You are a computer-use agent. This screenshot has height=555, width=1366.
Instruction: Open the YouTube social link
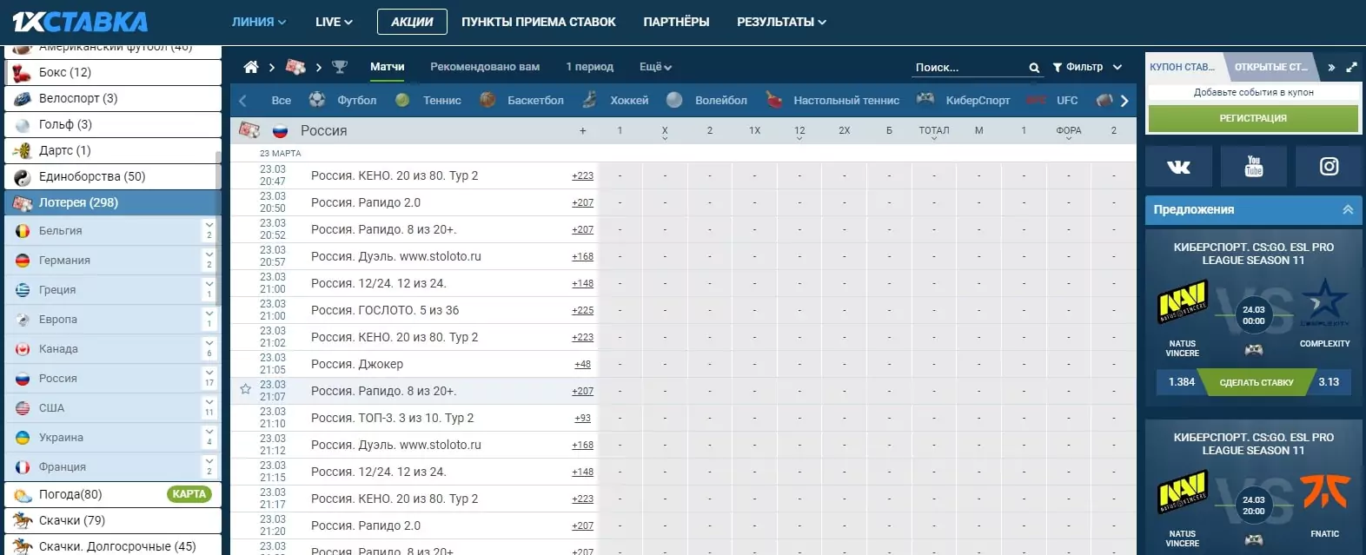pos(1253,167)
